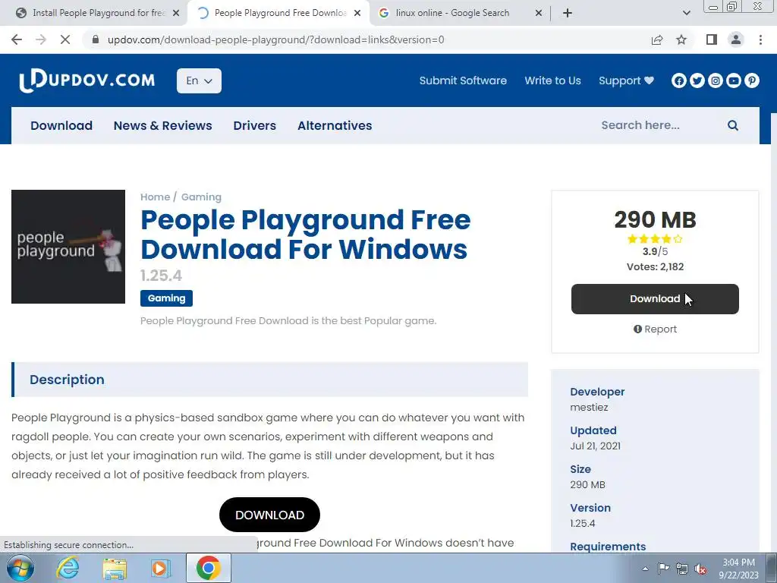Click the Description section heading
The width and height of the screenshot is (777, 583).
(67, 380)
